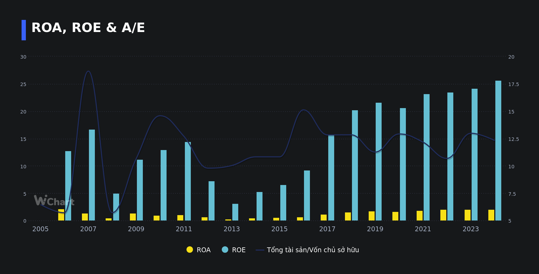The image size is (539, 274).
Task: Click the light blue ROE legend dot
Action: [x=225, y=250]
